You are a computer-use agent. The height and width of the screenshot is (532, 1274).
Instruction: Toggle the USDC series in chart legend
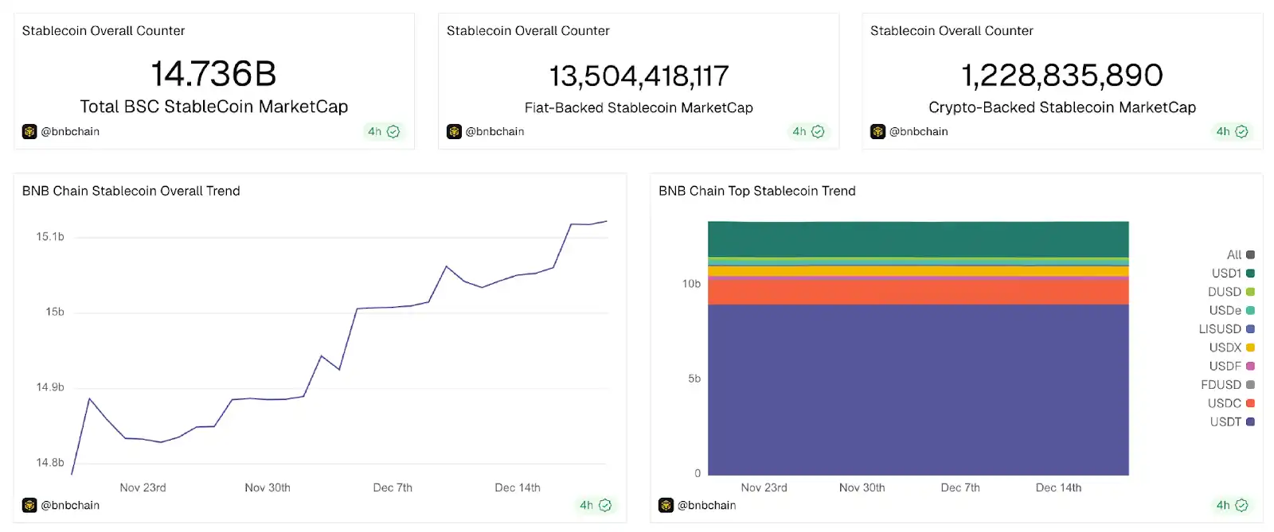click(1231, 403)
